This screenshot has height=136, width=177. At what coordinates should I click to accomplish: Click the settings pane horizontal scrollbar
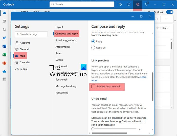click(109, 133)
